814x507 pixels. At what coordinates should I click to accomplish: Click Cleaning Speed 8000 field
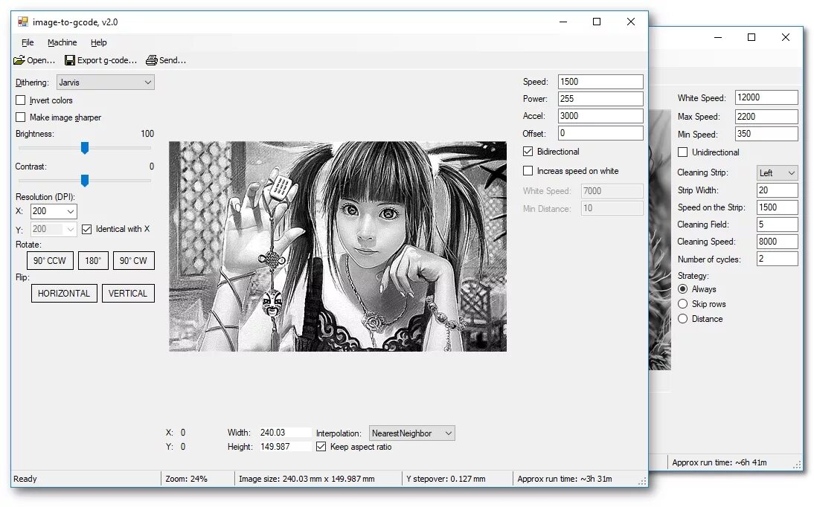pyautogui.click(x=777, y=242)
